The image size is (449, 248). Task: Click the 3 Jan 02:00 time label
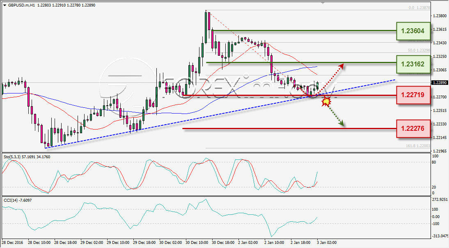(327, 243)
